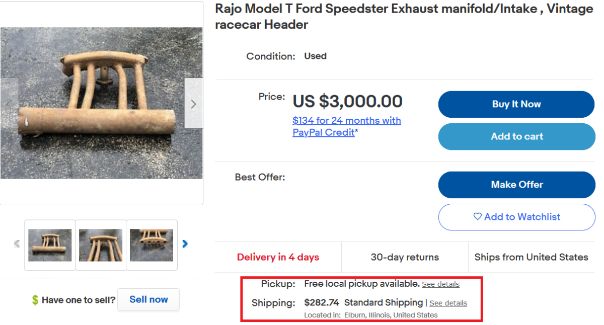Make an offer on this listing
This screenshot has height=325, width=604.
pyautogui.click(x=516, y=185)
